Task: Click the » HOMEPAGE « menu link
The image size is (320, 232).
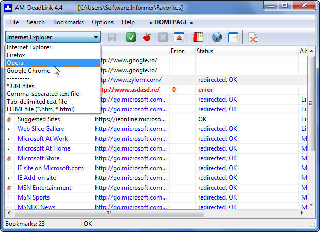Action: (171, 22)
